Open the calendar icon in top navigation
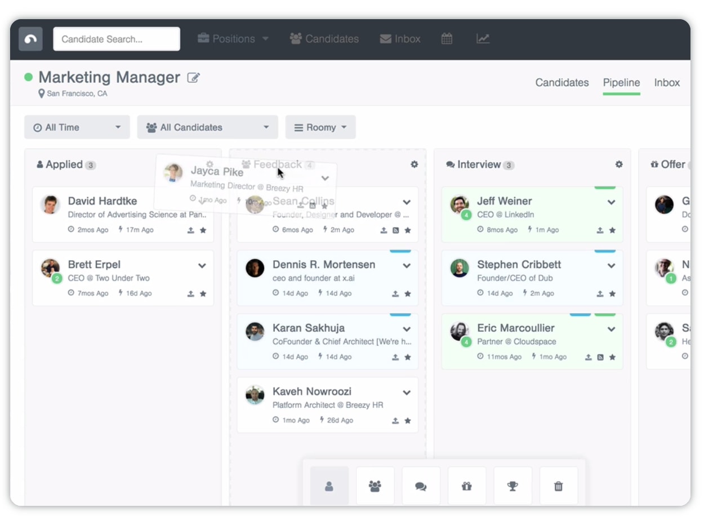The image size is (704, 525). coord(447,39)
